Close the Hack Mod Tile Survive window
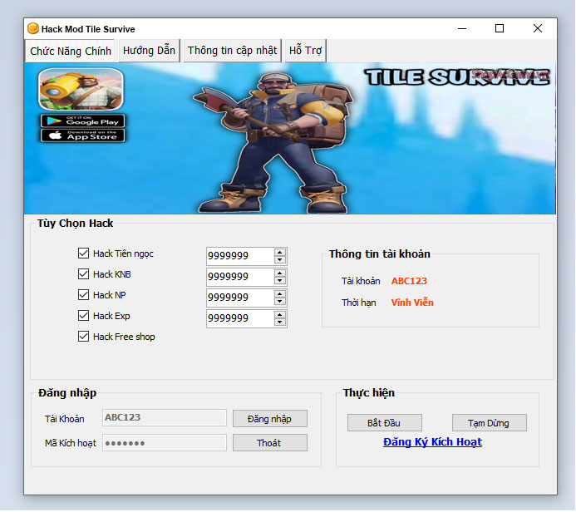Viewport: 576px width, 512px height. coord(538,28)
